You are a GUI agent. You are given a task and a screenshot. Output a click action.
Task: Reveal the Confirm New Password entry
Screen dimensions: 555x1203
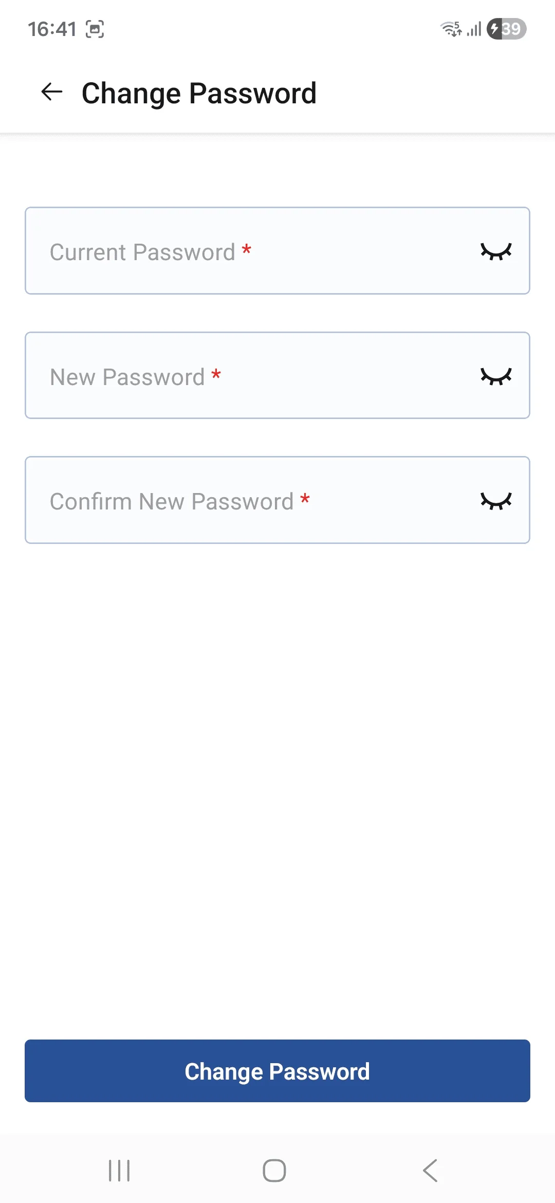coord(496,501)
